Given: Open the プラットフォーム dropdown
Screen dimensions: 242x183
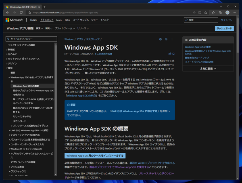Looking at the screenshot, I should pyautogui.click(x=65, y=28).
